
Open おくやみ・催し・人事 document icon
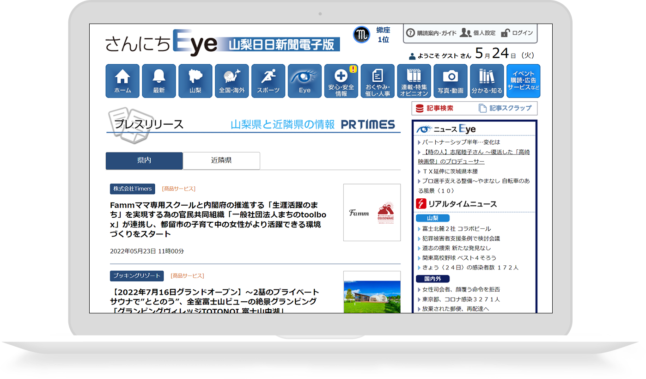[378, 81]
